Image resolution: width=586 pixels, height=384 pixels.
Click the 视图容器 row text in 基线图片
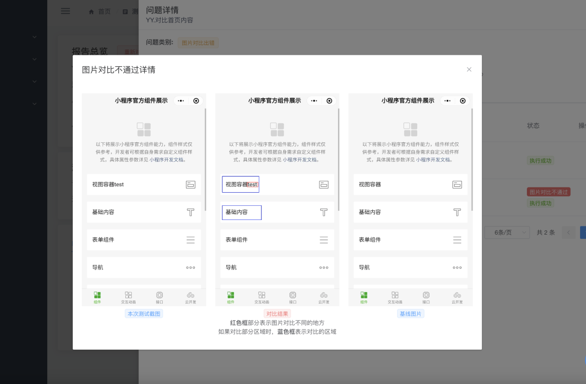point(370,185)
